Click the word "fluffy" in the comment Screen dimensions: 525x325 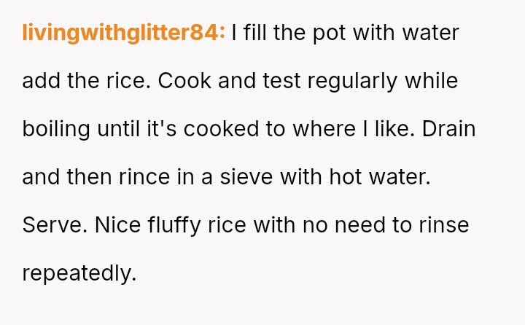(172, 225)
